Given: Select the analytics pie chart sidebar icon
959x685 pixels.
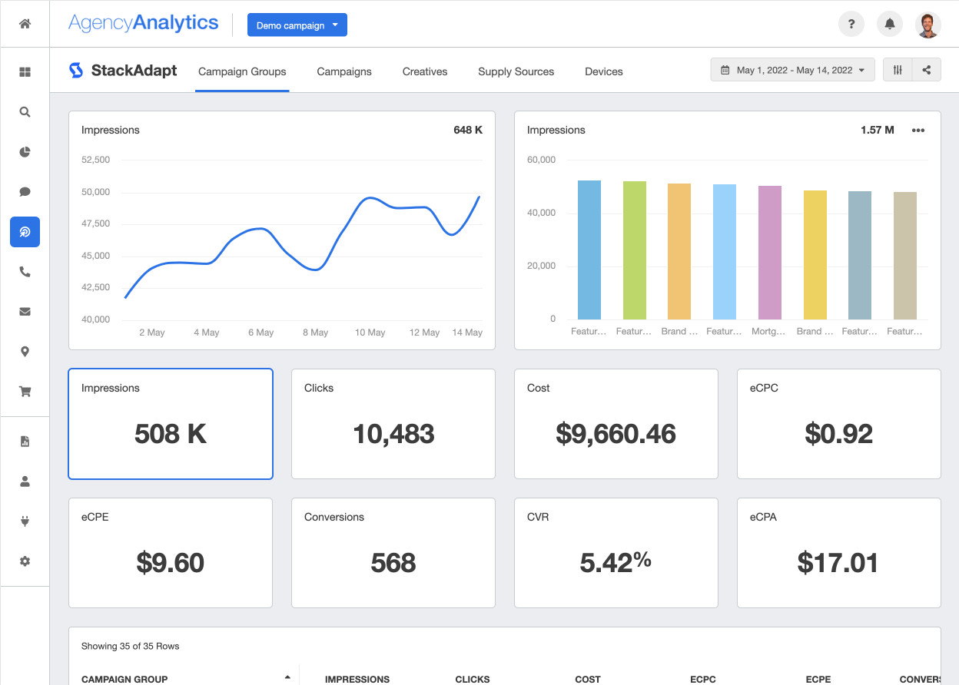Looking at the screenshot, I should point(25,151).
